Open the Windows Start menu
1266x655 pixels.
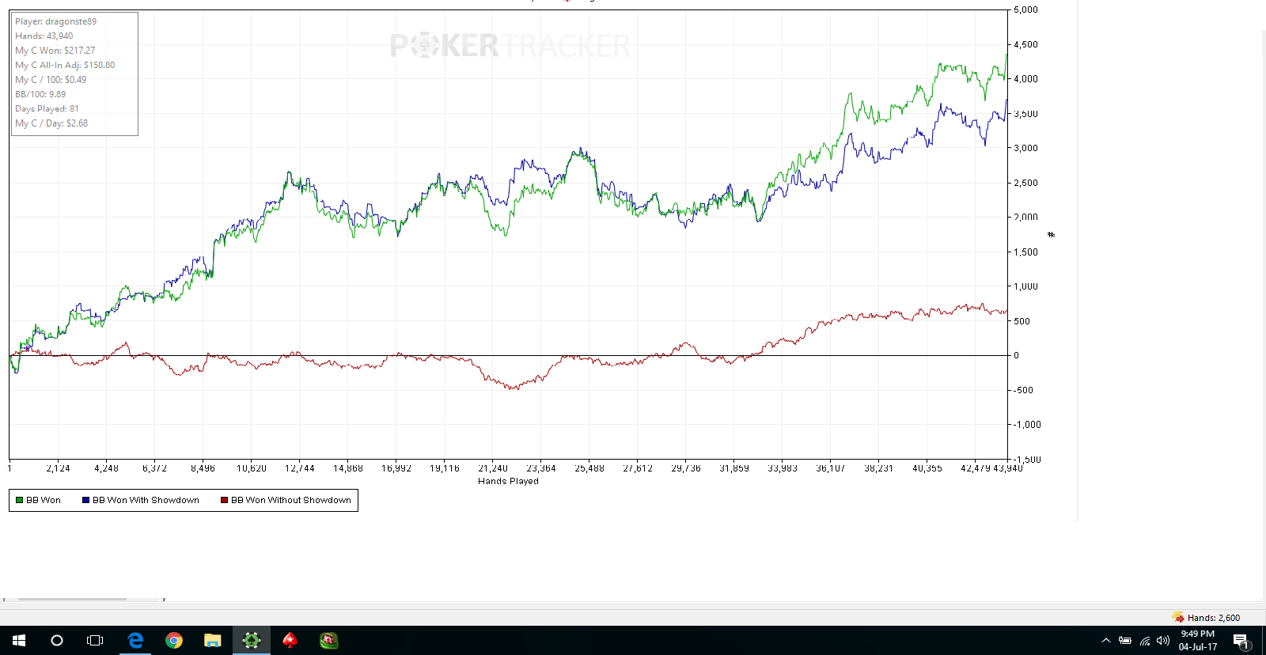point(19,641)
